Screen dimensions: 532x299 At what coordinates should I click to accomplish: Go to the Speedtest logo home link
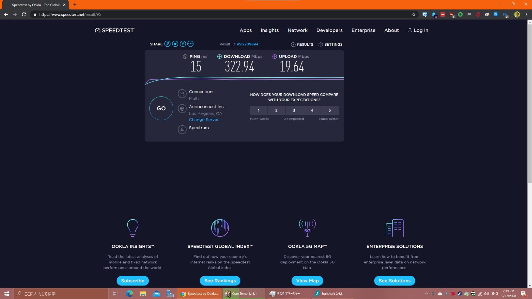pos(115,30)
